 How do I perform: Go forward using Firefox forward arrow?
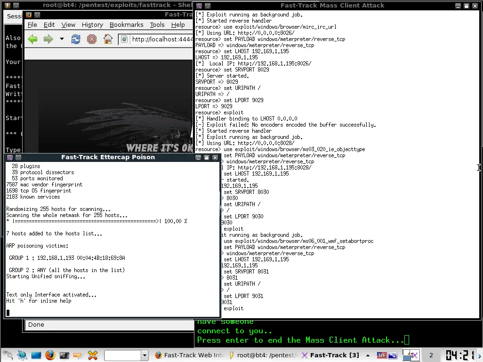48,39
